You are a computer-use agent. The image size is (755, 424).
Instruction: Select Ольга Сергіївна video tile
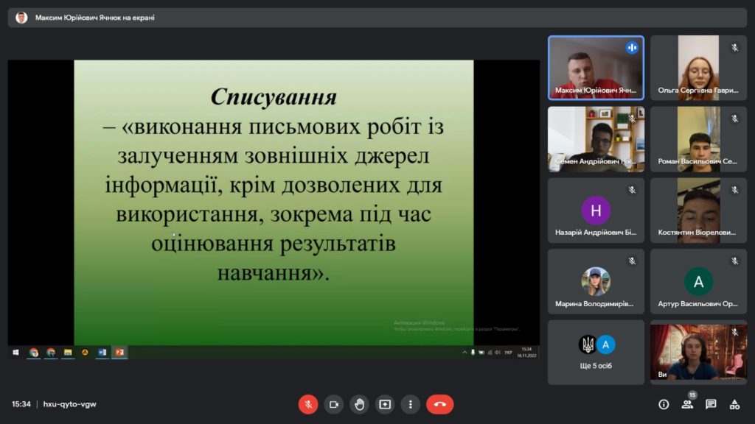pos(698,68)
